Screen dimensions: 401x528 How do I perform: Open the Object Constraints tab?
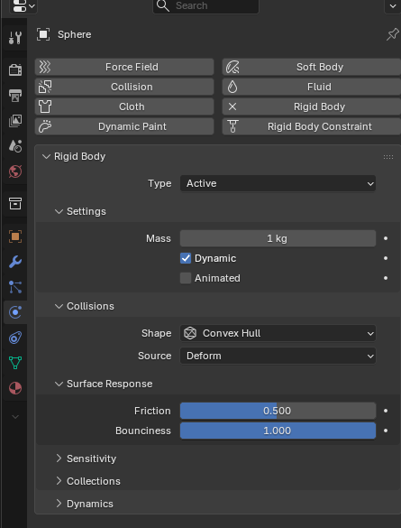[15, 338]
